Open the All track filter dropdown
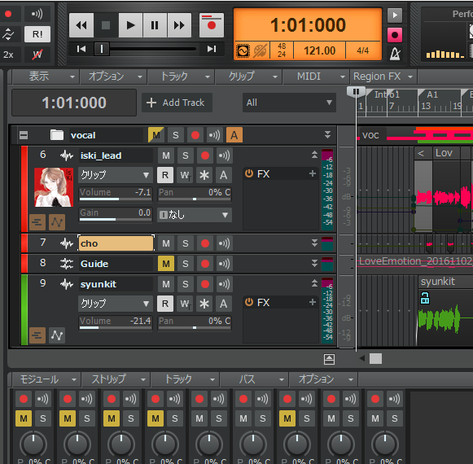 coord(289,103)
